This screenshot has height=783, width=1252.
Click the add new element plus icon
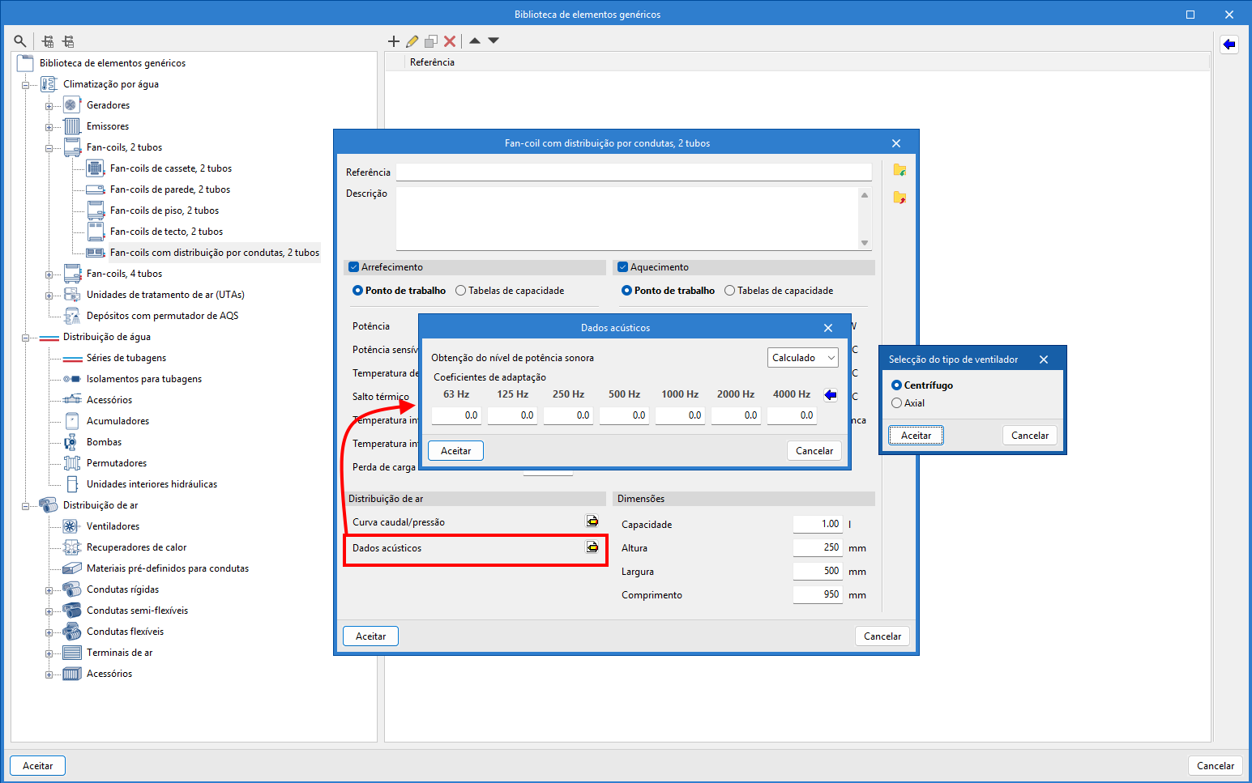click(394, 41)
